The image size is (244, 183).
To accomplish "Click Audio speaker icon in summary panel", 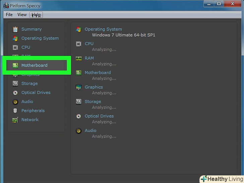I will (x=78, y=131).
